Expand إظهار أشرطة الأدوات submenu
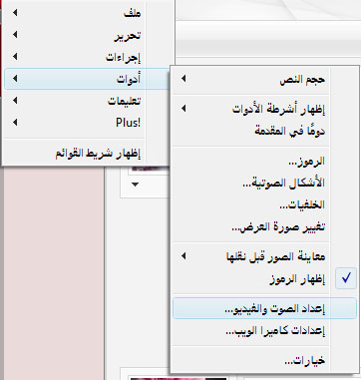The image size is (361, 380). pyautogui.click(x=265, y=109)
